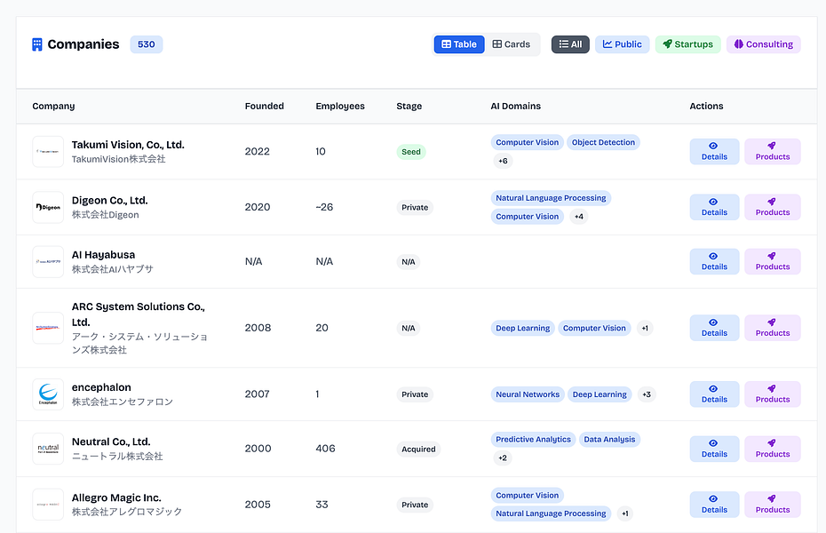Filter by Public companies
Viewport: 826px width, 533px height.
[622, 44]
